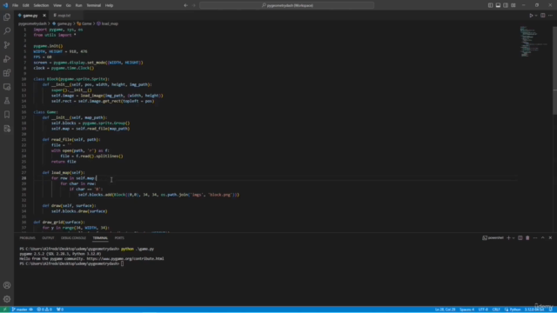Switch to the Output panel tab
The height and width of the screenshot is (313, 557).
click(48, 237)
